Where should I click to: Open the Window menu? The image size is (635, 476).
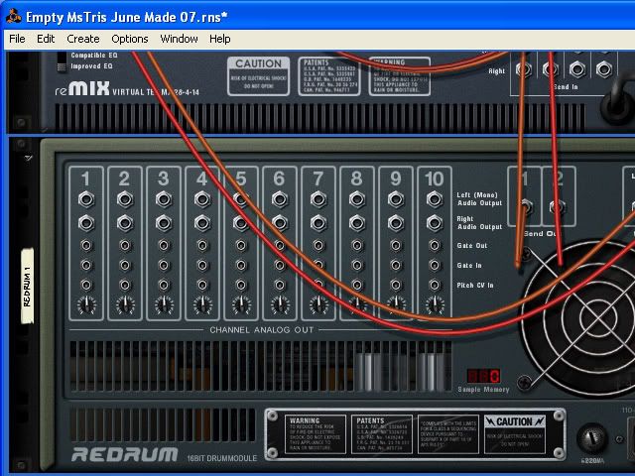point(179,39)
